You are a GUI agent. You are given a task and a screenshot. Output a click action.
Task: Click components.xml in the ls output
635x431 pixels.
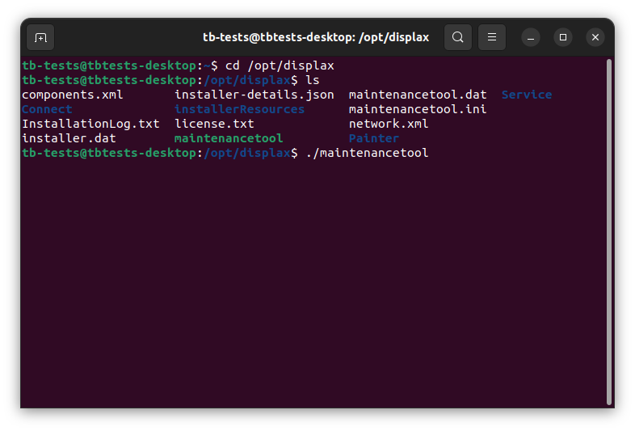pyautogui.click(x=73, y=95)
